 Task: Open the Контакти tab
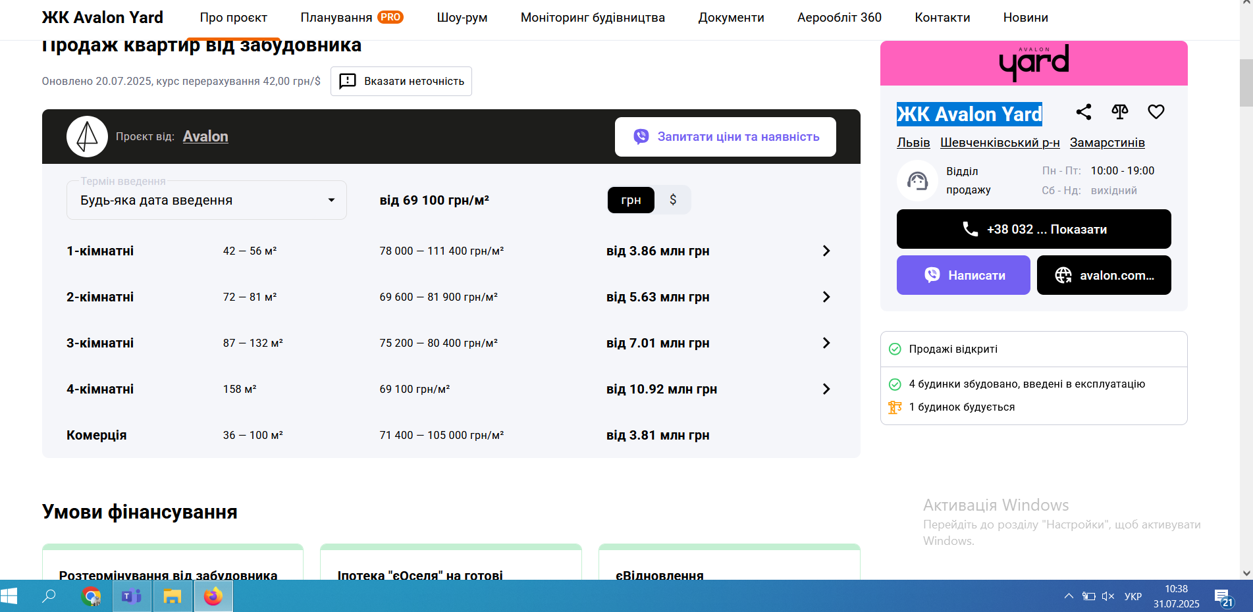pyautogui.click(x=942, y=18)
